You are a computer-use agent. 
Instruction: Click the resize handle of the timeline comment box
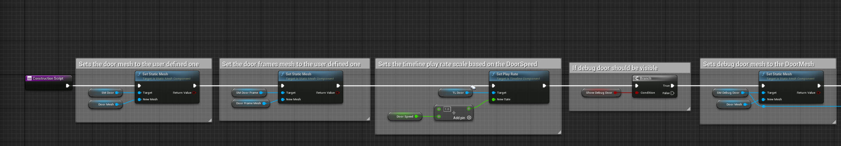[x=559, y=132]
